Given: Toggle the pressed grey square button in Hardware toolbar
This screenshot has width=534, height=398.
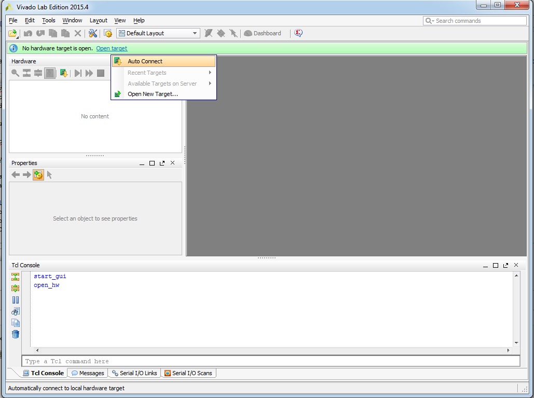Looking at the screenshot, I should click(x=50, y=73).
